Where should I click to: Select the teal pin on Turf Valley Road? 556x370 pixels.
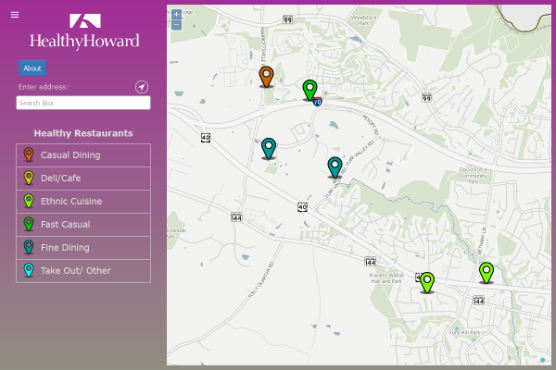[335, 167]
